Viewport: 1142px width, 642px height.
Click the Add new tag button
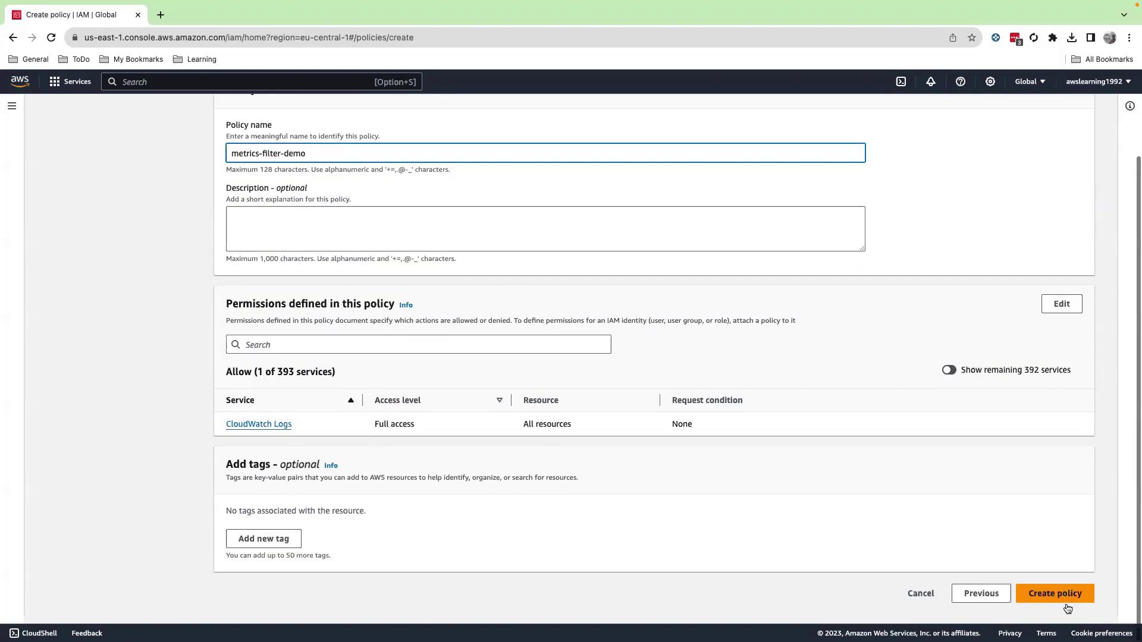[x=263, y=539]
